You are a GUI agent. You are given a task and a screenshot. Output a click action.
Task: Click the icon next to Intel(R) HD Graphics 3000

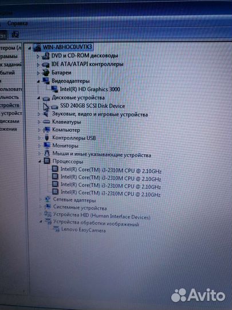point(54,89)
